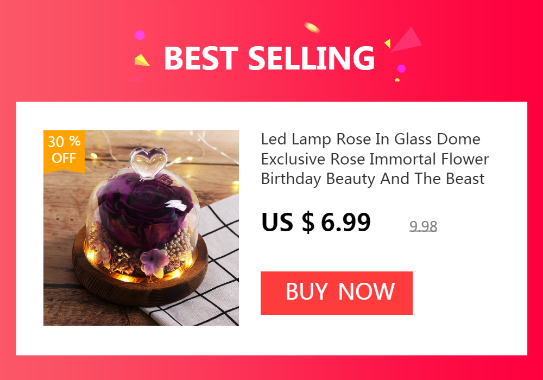Image resolution: width=543 pixels, height=380 pixels.
Task: Open the Birthday Beauty And The Beast text line
Action: click(x=372, y=179)
